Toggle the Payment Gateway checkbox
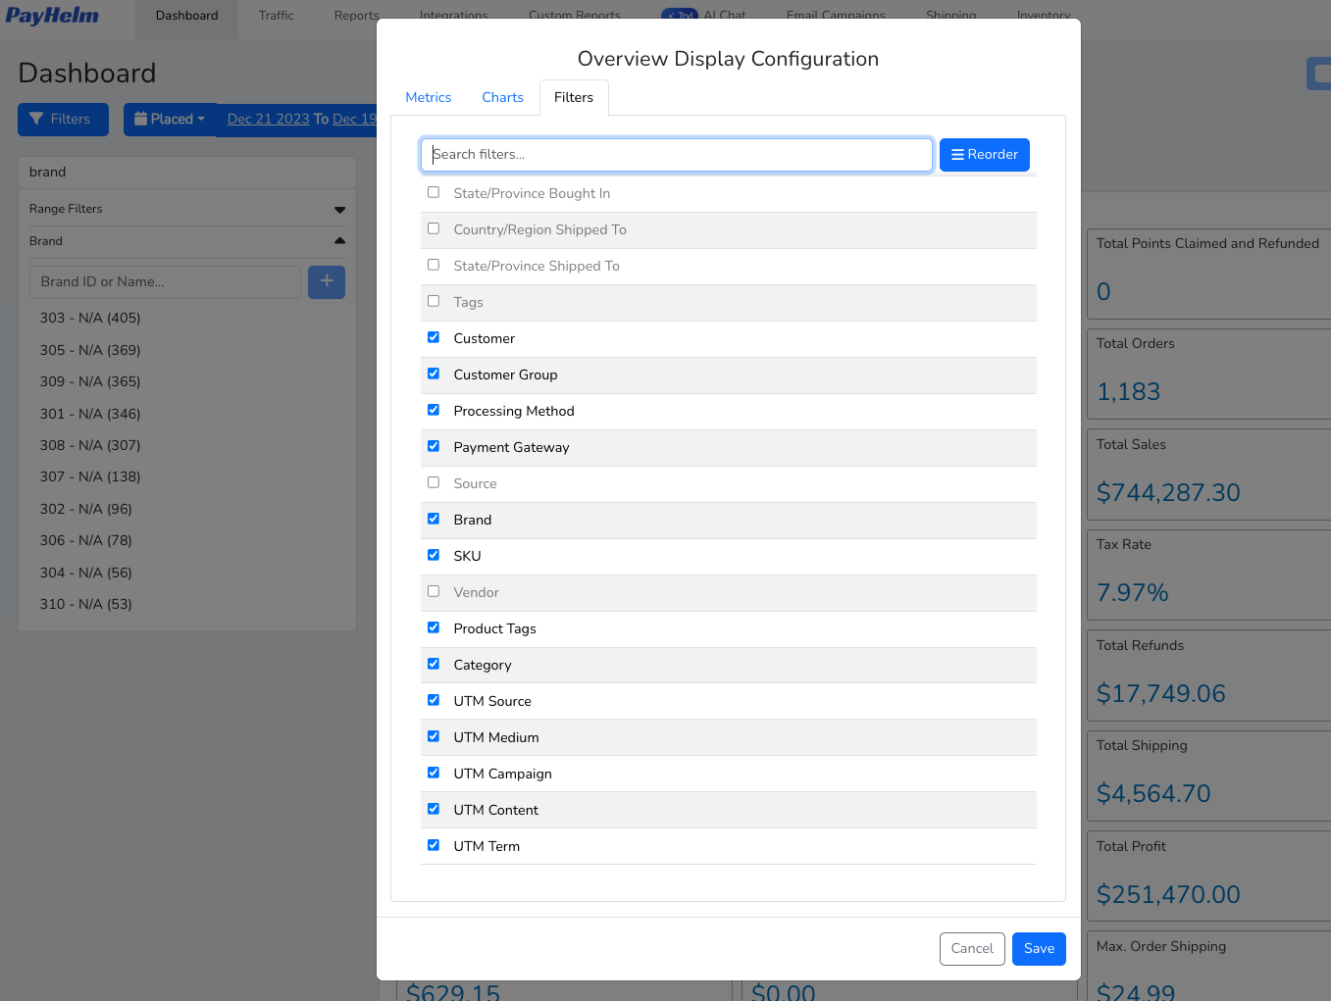 click(434, 446)
